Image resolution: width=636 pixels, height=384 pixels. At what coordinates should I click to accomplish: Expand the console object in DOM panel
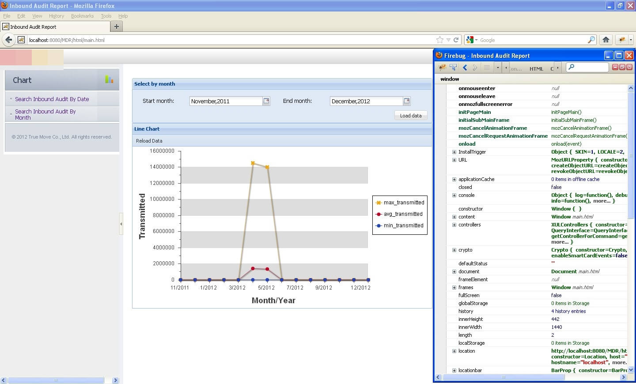pos(454,196)
